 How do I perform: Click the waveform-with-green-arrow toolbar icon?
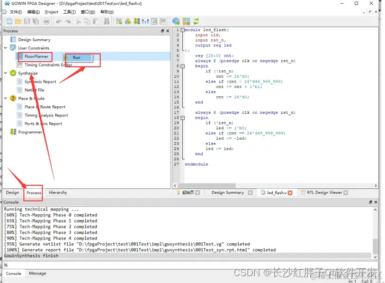(119, 22)
